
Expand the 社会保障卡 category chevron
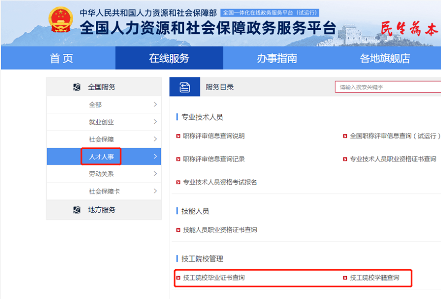point(155,191)
